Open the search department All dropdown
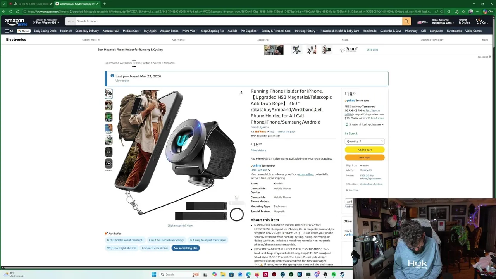This screenshot has height=279, width=496. click(70, 21)
